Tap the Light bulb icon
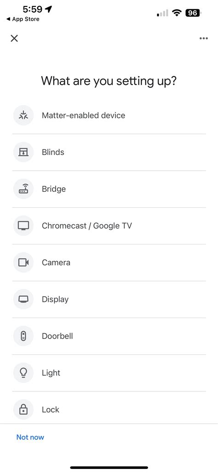 [23, 373]
